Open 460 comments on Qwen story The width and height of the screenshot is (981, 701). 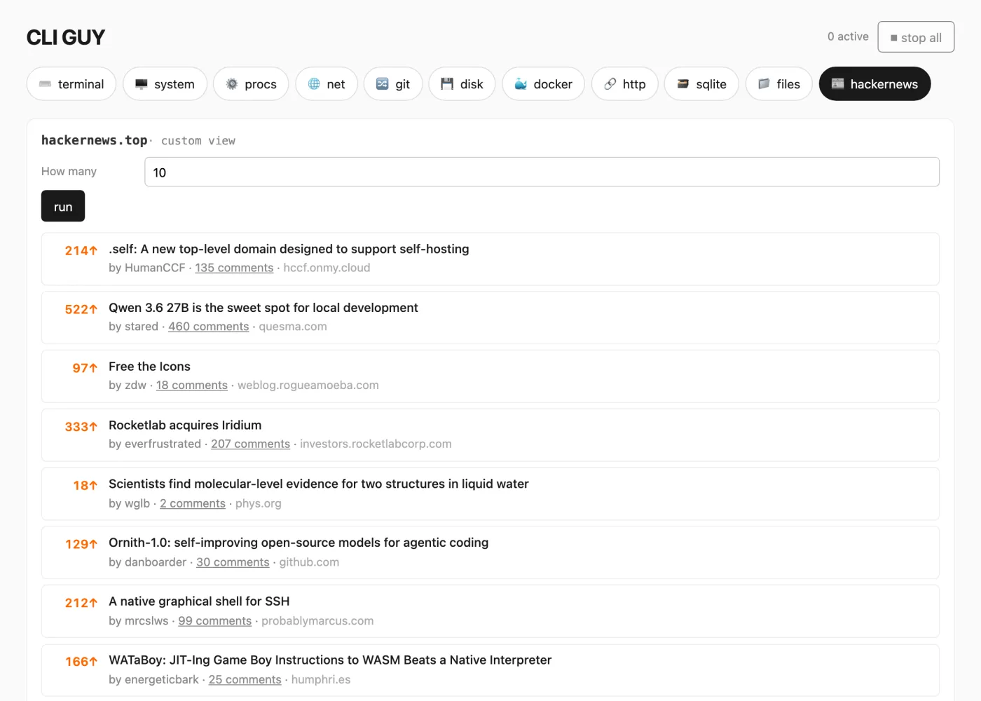click(x=209, y=327)
